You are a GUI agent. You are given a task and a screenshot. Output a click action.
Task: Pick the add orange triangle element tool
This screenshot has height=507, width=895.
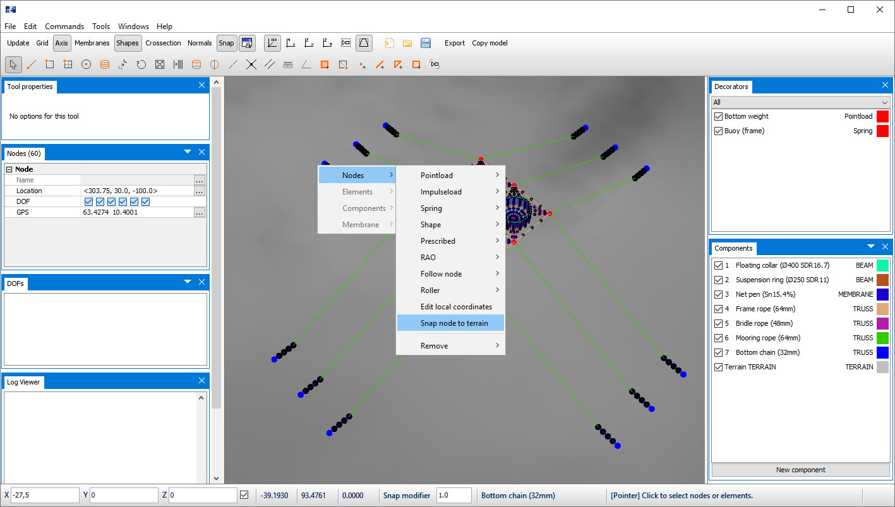[x=399, y=64]
